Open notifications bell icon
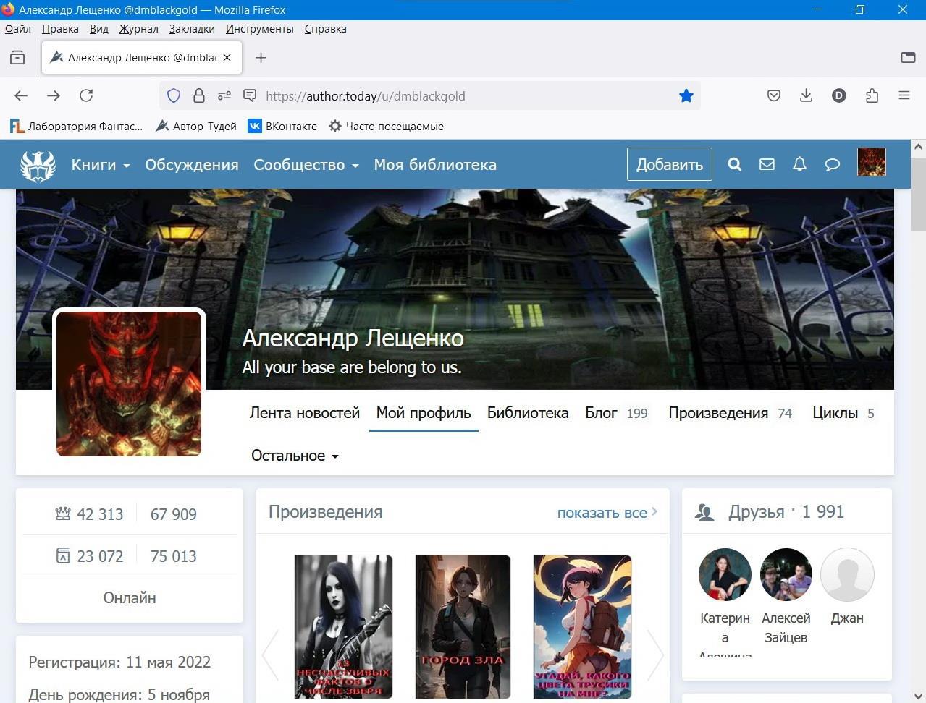Viewport: 926px width, 703px height. coord(799,164)
